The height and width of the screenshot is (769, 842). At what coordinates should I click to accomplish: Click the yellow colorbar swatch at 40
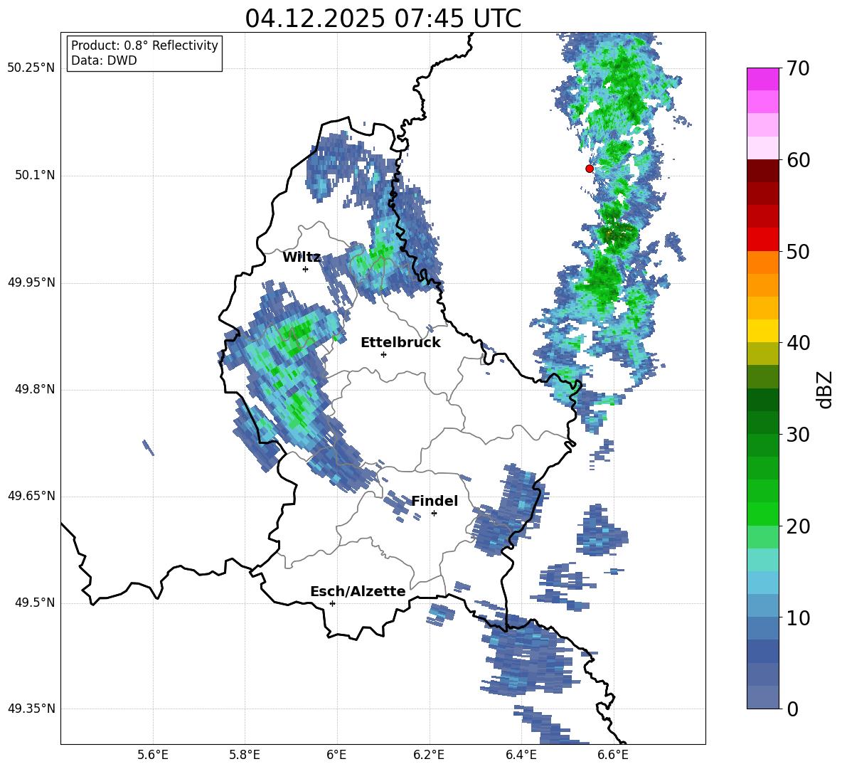click(x=762, y=330)
